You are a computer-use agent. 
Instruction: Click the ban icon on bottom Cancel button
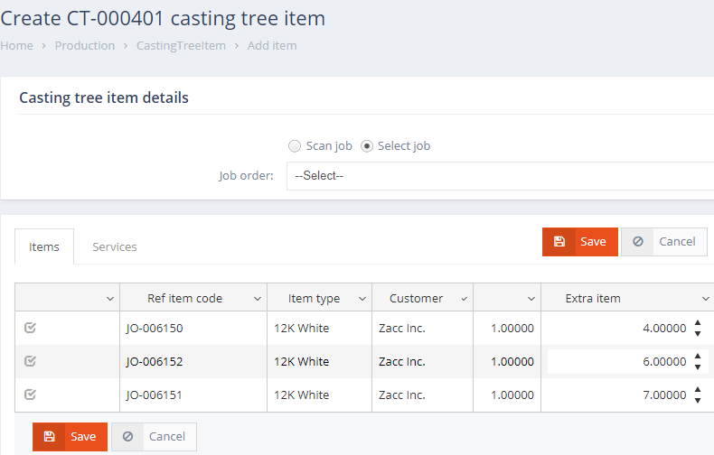(x=127, y=437)
